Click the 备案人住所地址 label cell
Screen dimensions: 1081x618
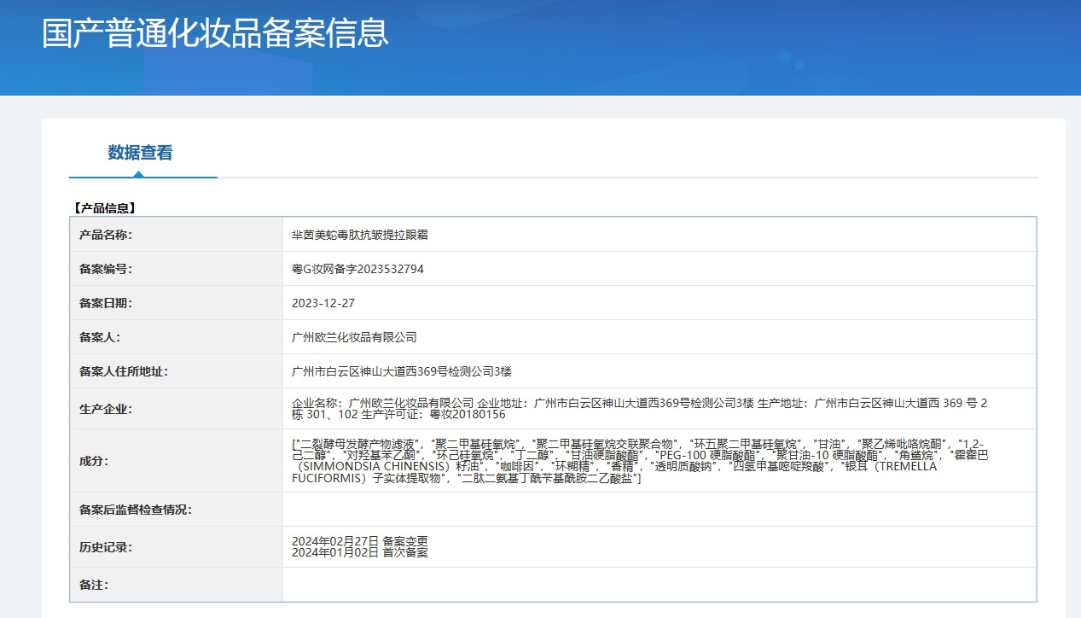click(177, 371)
